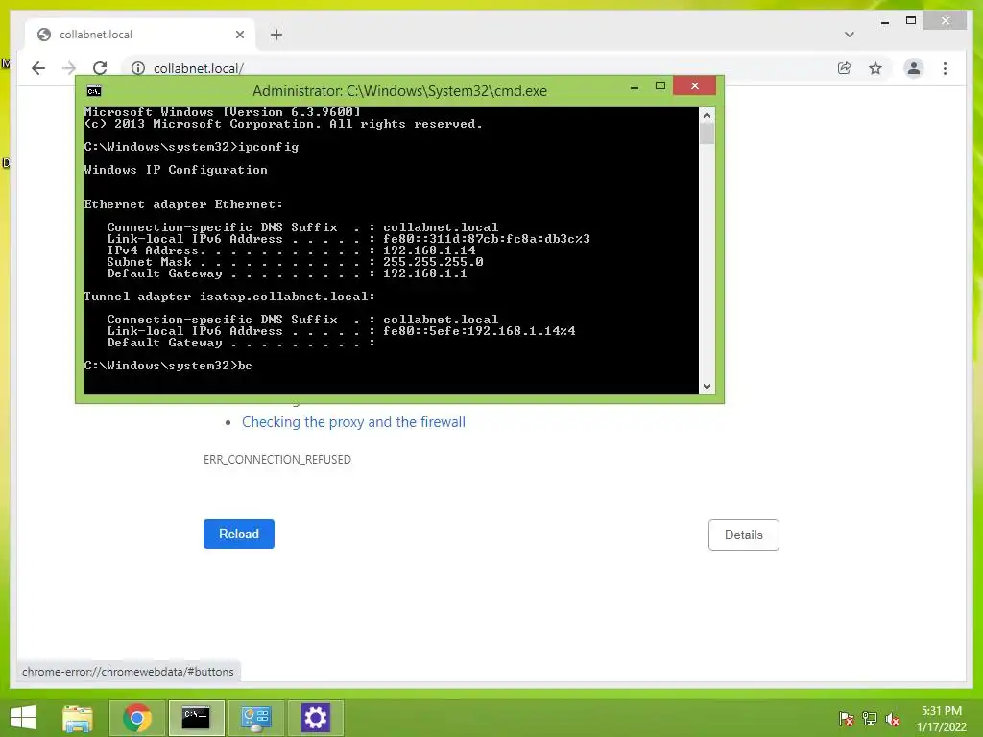Switch to Command Prompt on the taskbar

196,718
